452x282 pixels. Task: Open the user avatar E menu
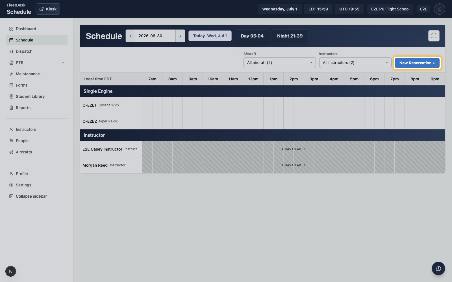[x=439, y=9]
